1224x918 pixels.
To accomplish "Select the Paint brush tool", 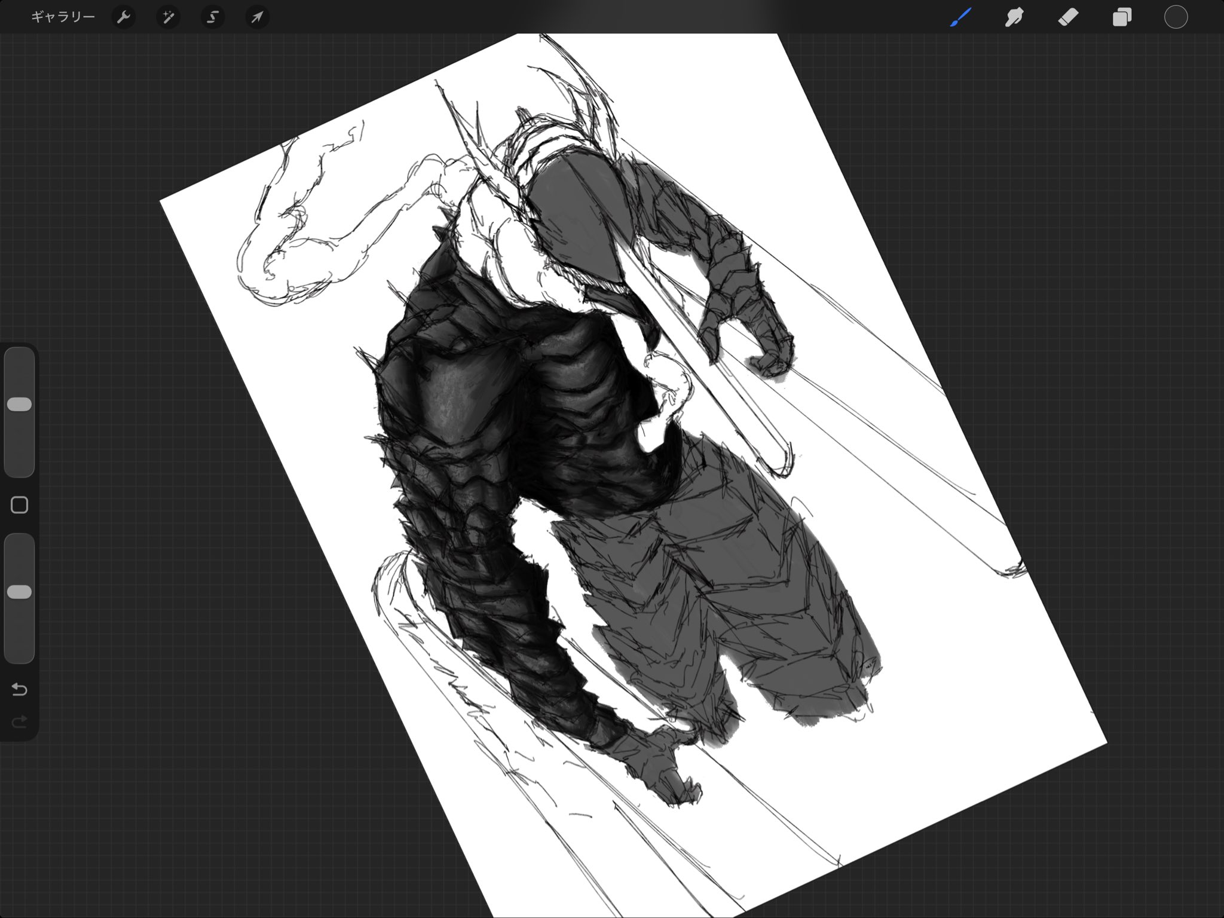I will pos(960,17).
